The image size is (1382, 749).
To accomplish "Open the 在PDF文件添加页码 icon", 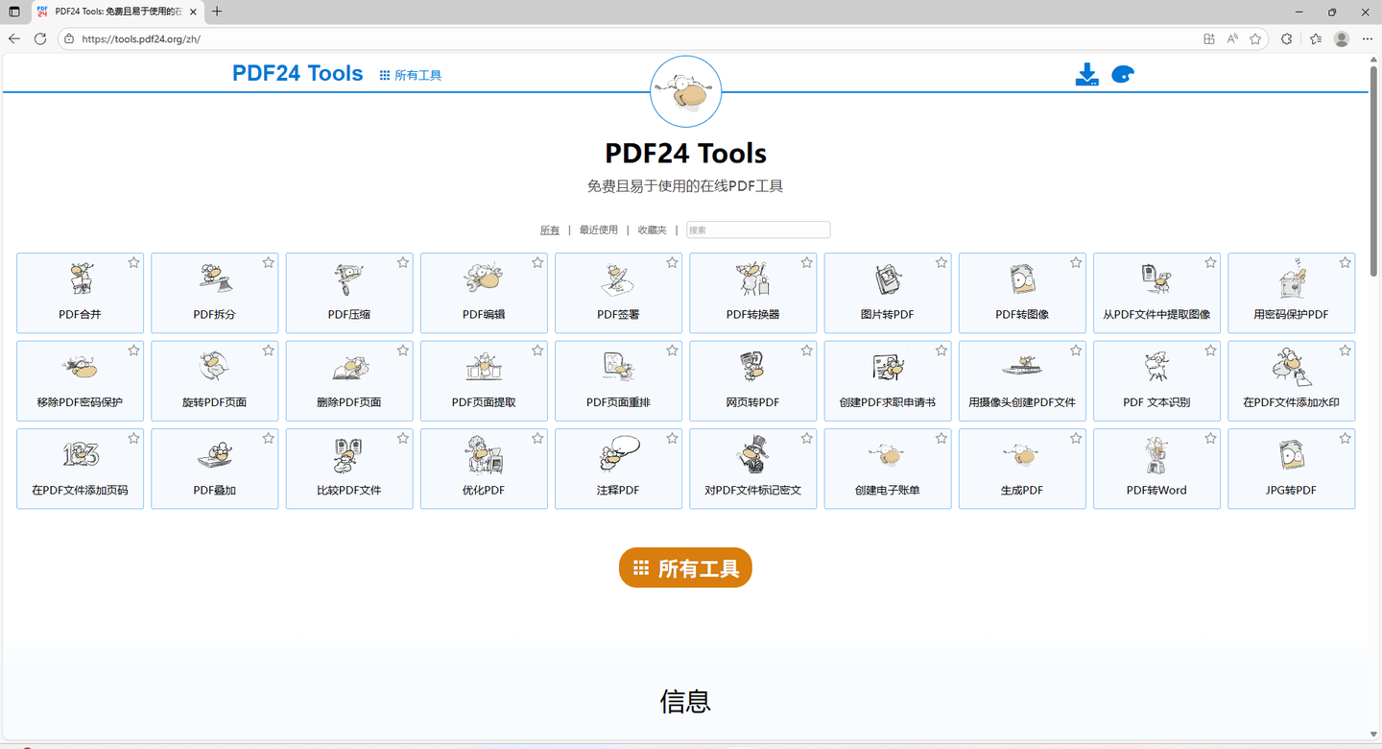I will 81,454.
